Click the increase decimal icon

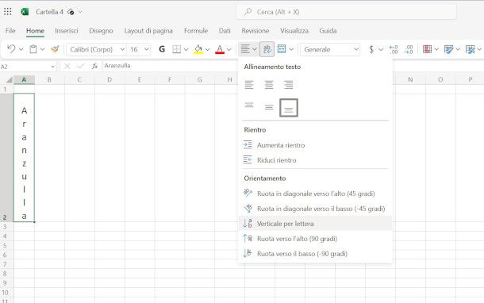[x=394, y=49]
